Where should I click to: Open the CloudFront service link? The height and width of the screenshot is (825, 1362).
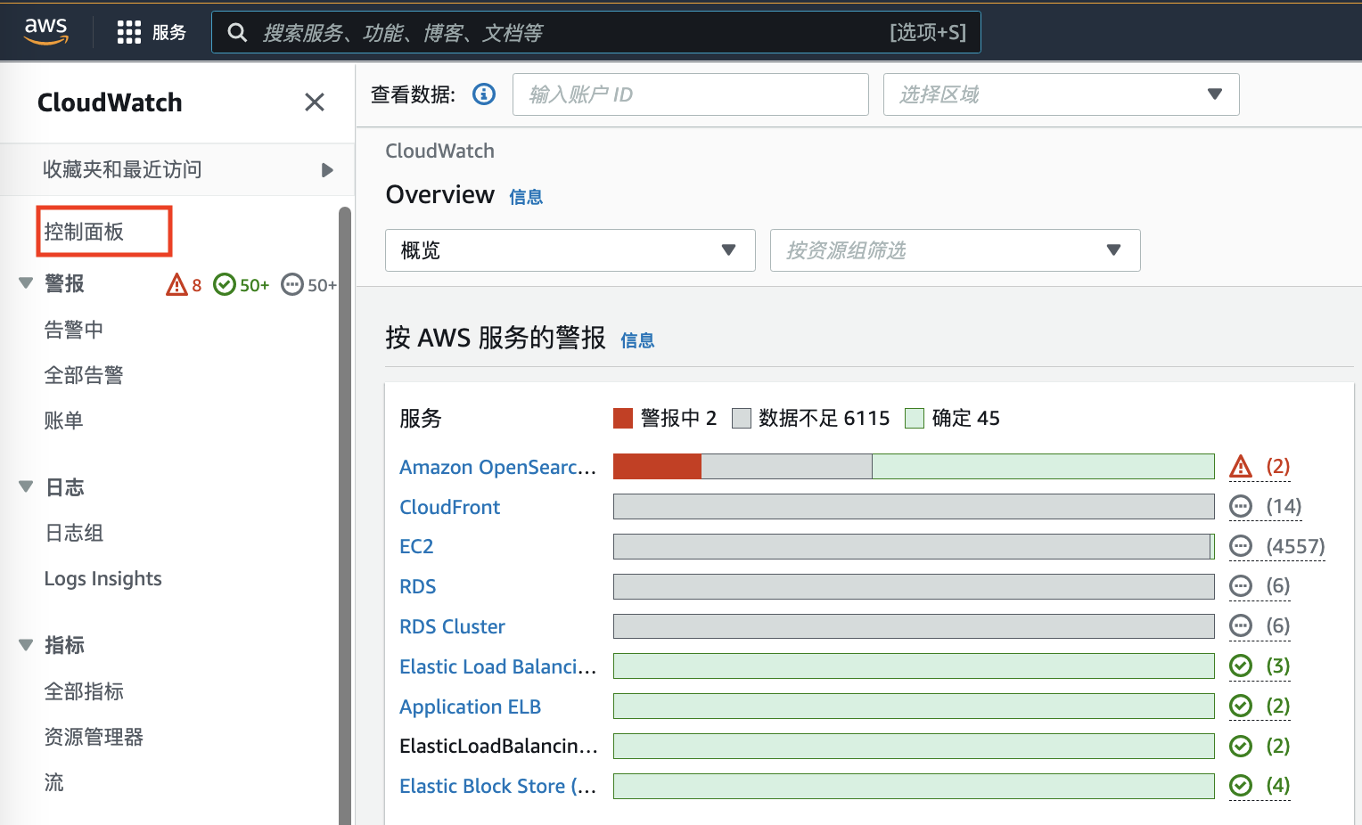(449, 507)
